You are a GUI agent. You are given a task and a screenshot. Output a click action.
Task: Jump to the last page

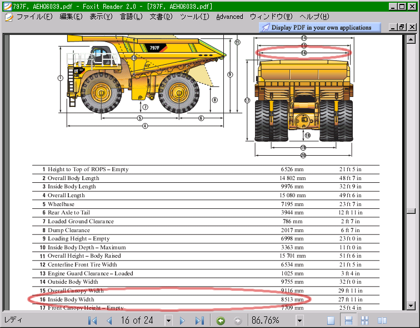199,320
